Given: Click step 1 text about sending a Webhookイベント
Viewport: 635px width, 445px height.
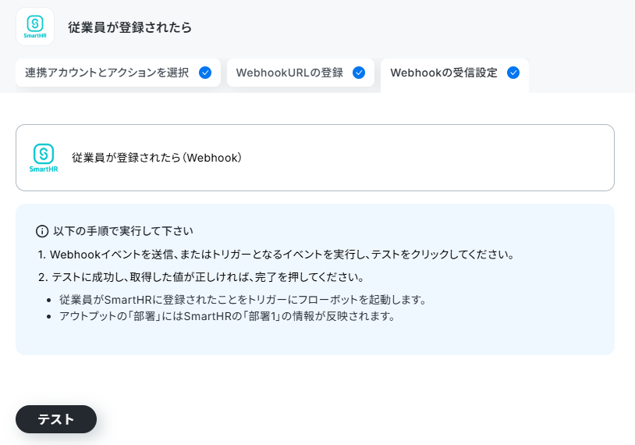Looking at the screenshot, I should coord(276,255).
